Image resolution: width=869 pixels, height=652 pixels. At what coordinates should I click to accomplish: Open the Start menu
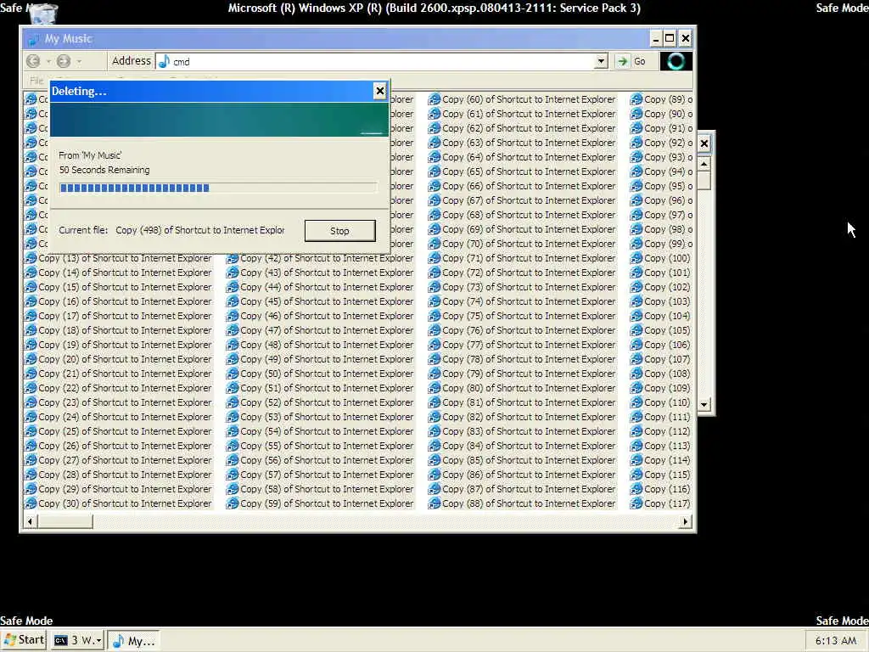tap(24, 640)
